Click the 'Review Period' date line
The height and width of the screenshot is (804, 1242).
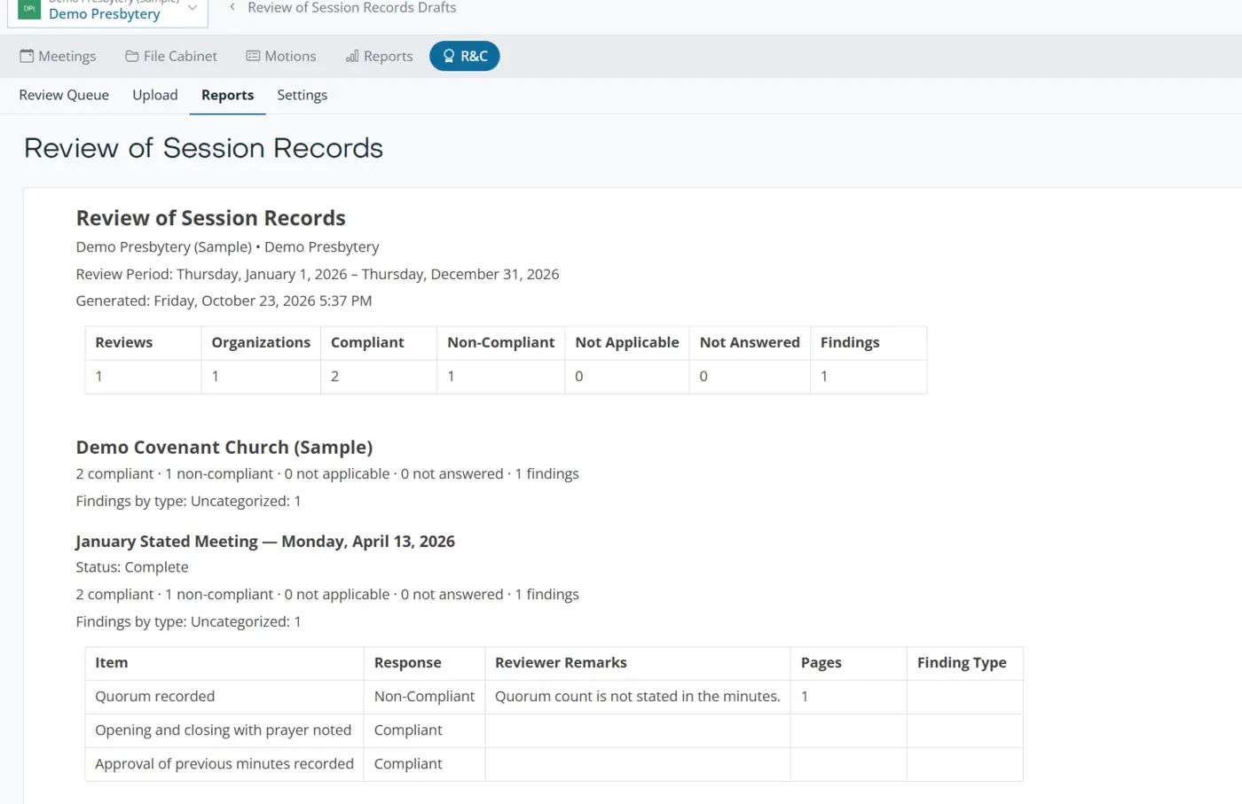(318, 274)
